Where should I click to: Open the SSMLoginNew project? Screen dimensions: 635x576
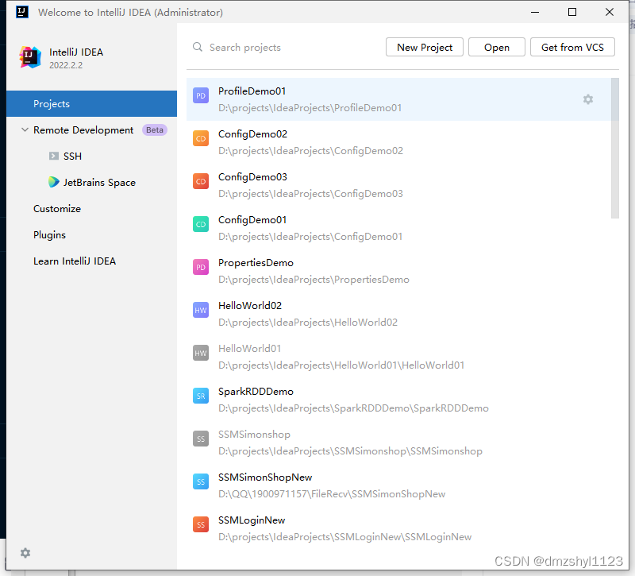(x=398, y=528)
